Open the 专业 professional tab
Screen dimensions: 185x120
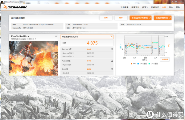pos(171,7)
